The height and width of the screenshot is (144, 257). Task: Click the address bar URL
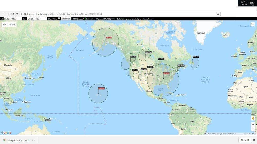click(70, 14)
